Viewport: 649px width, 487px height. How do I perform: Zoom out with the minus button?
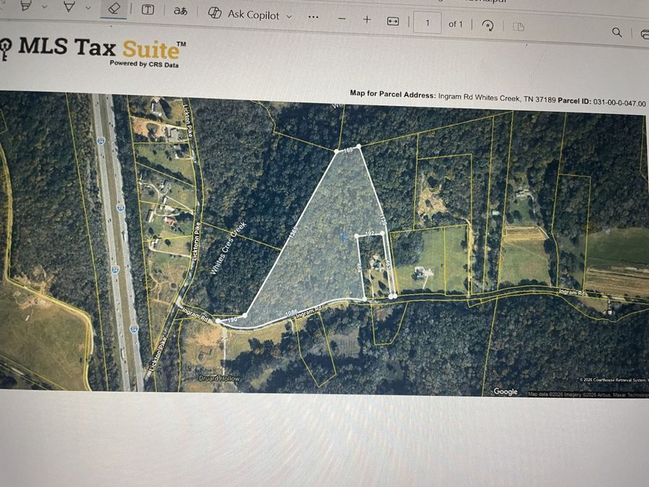[x=342, y=19]
